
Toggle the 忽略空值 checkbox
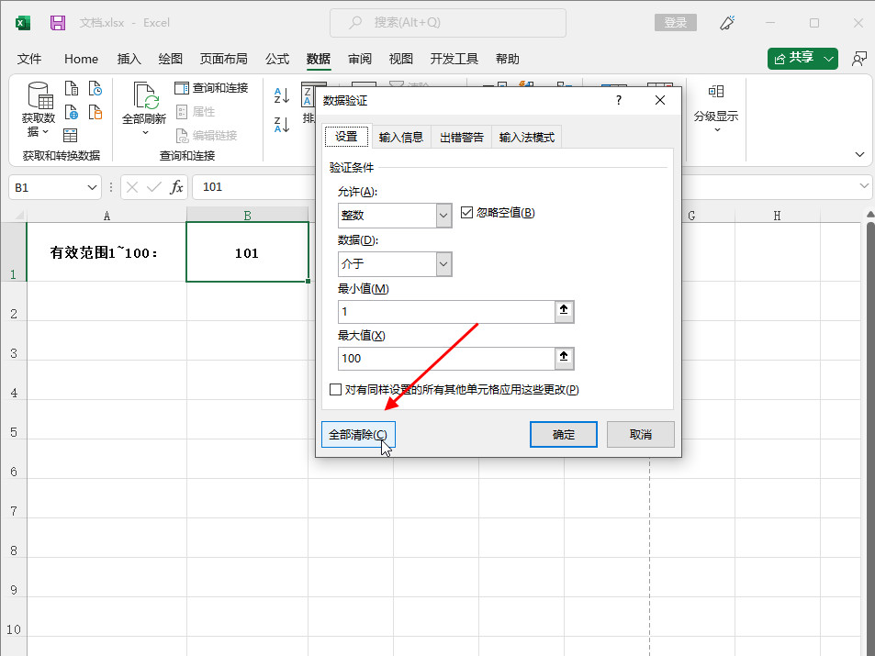coord(466,213)
